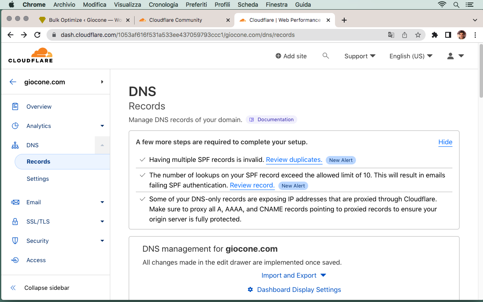Open the Overview sidebar item

pyautogui.click(x=39, y=107)
